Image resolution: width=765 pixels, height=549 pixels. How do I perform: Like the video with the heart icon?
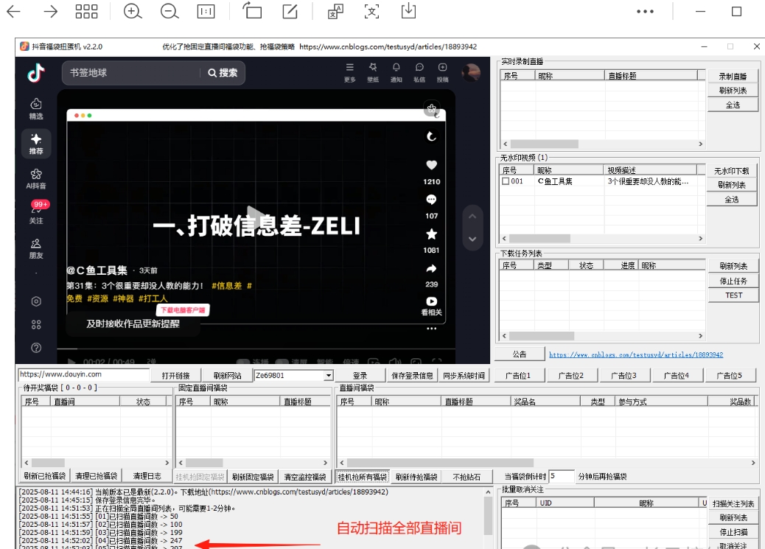tap(431, 165)
